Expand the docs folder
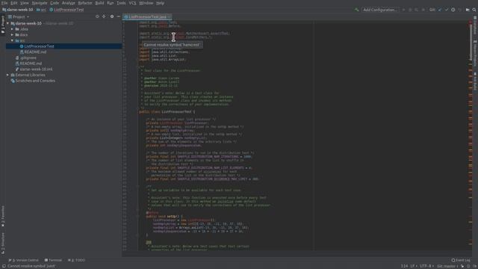The image size is (478, 269). [x=12, y=35]
